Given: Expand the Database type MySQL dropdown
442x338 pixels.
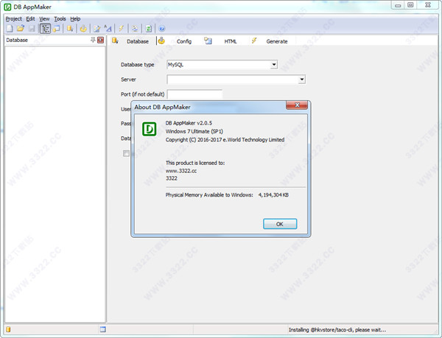Looking at the screenshot, I should click(x=273, y=65).
